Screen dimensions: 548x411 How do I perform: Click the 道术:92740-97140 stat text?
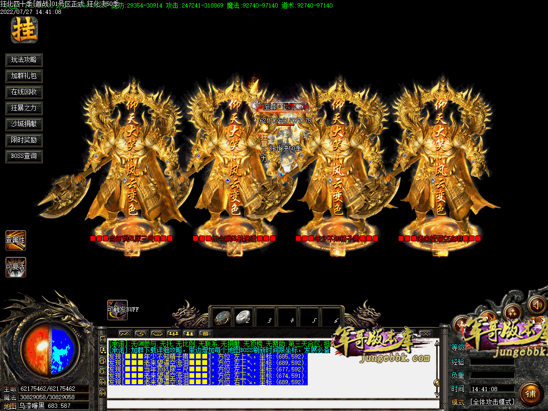(307, 5)
